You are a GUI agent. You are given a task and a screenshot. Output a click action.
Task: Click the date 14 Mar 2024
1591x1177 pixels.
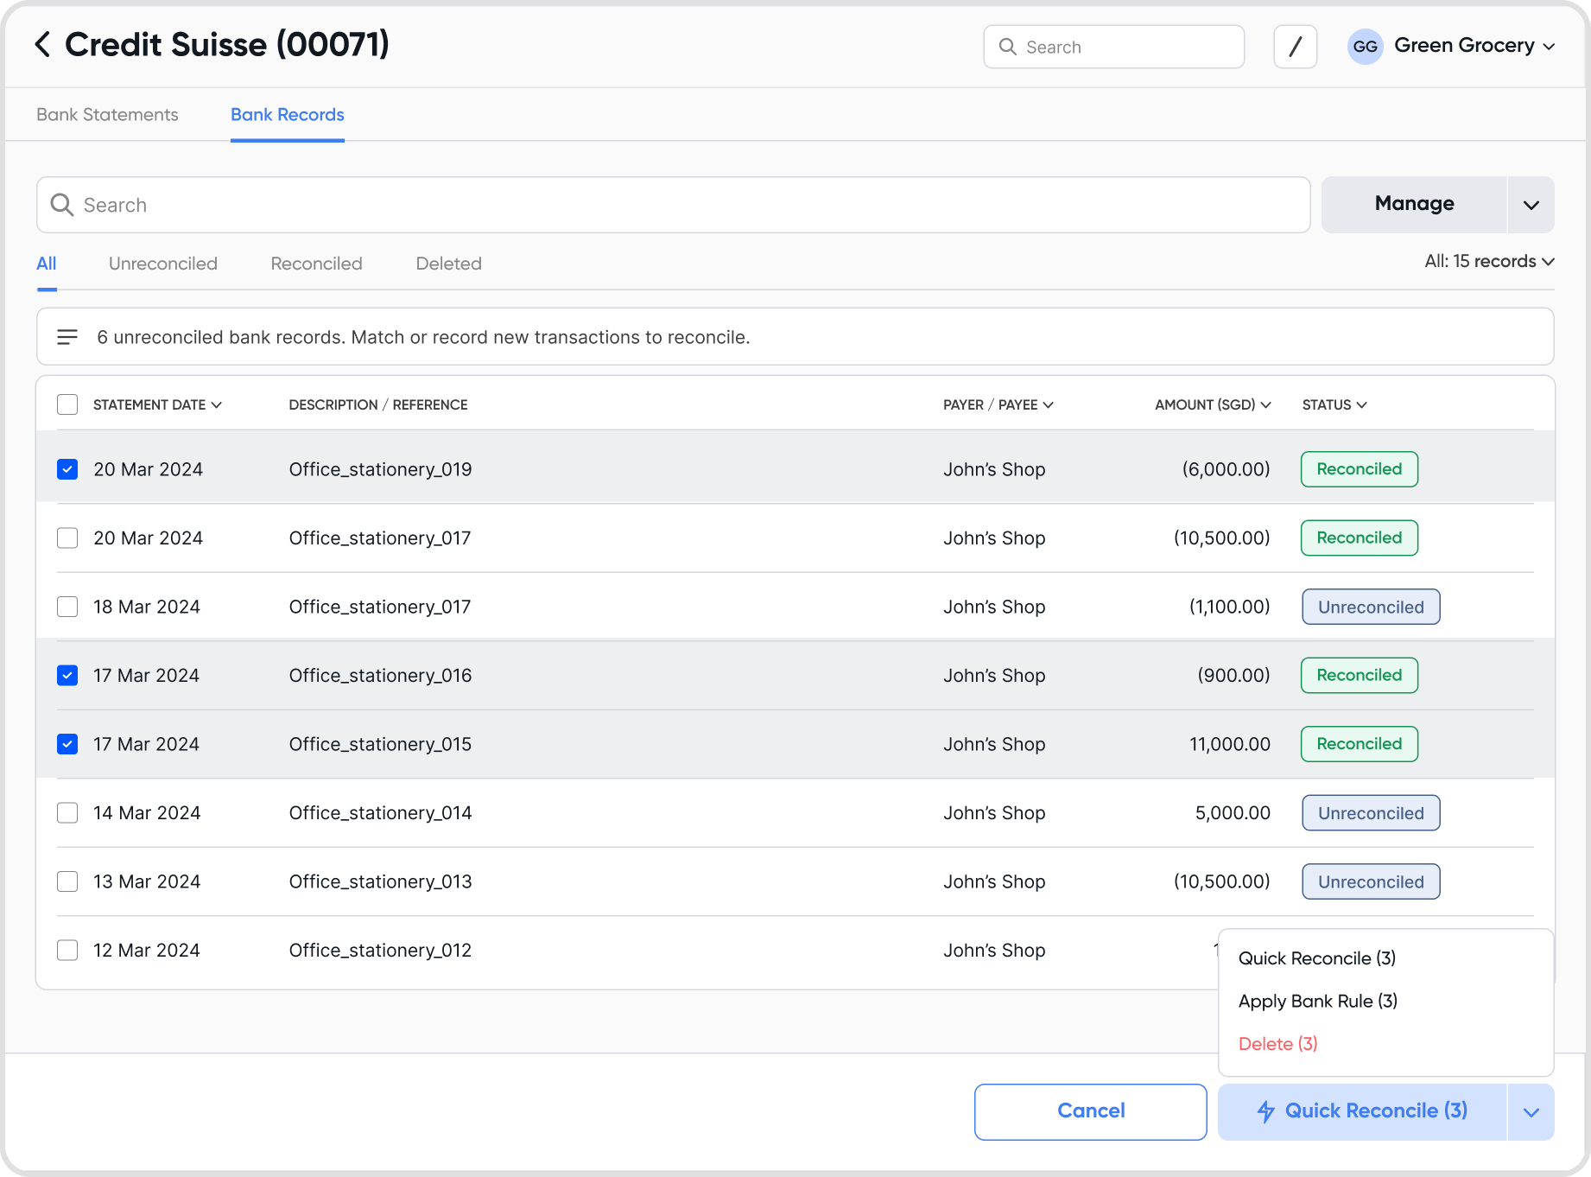coord(147,813)
